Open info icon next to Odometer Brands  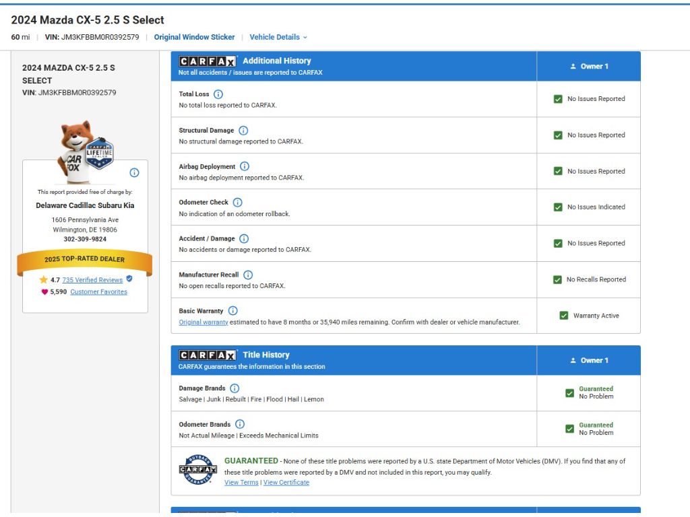click(240, 425)
